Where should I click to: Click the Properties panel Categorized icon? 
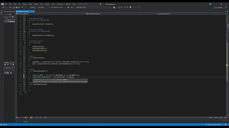[x=5, y=73]
